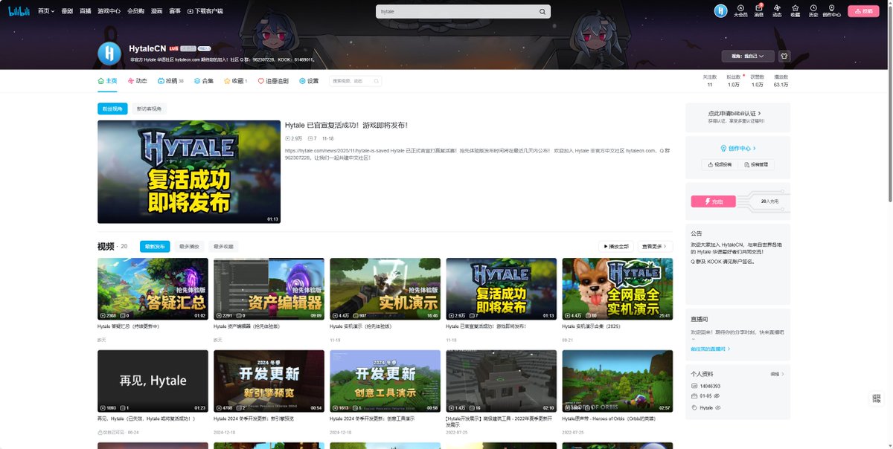Expand 点此申请bilibili认证 arrow link

tap(734, 113)
